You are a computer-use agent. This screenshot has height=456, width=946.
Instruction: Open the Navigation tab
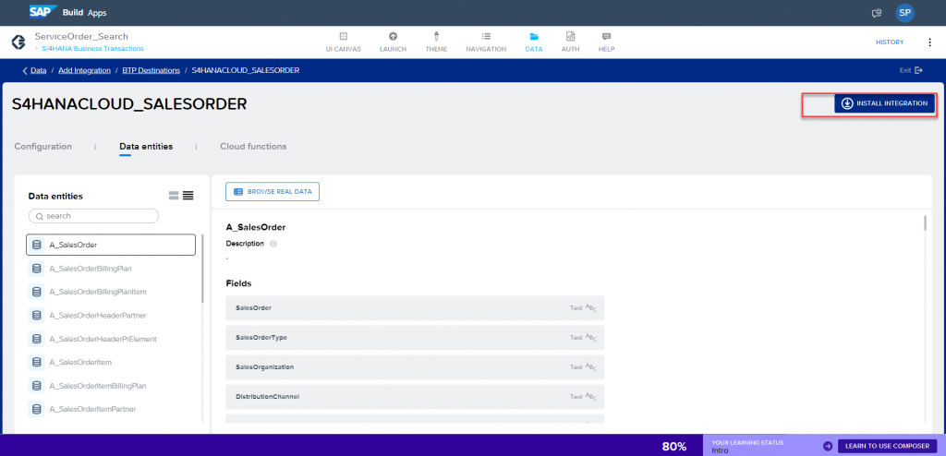point(486,42)
